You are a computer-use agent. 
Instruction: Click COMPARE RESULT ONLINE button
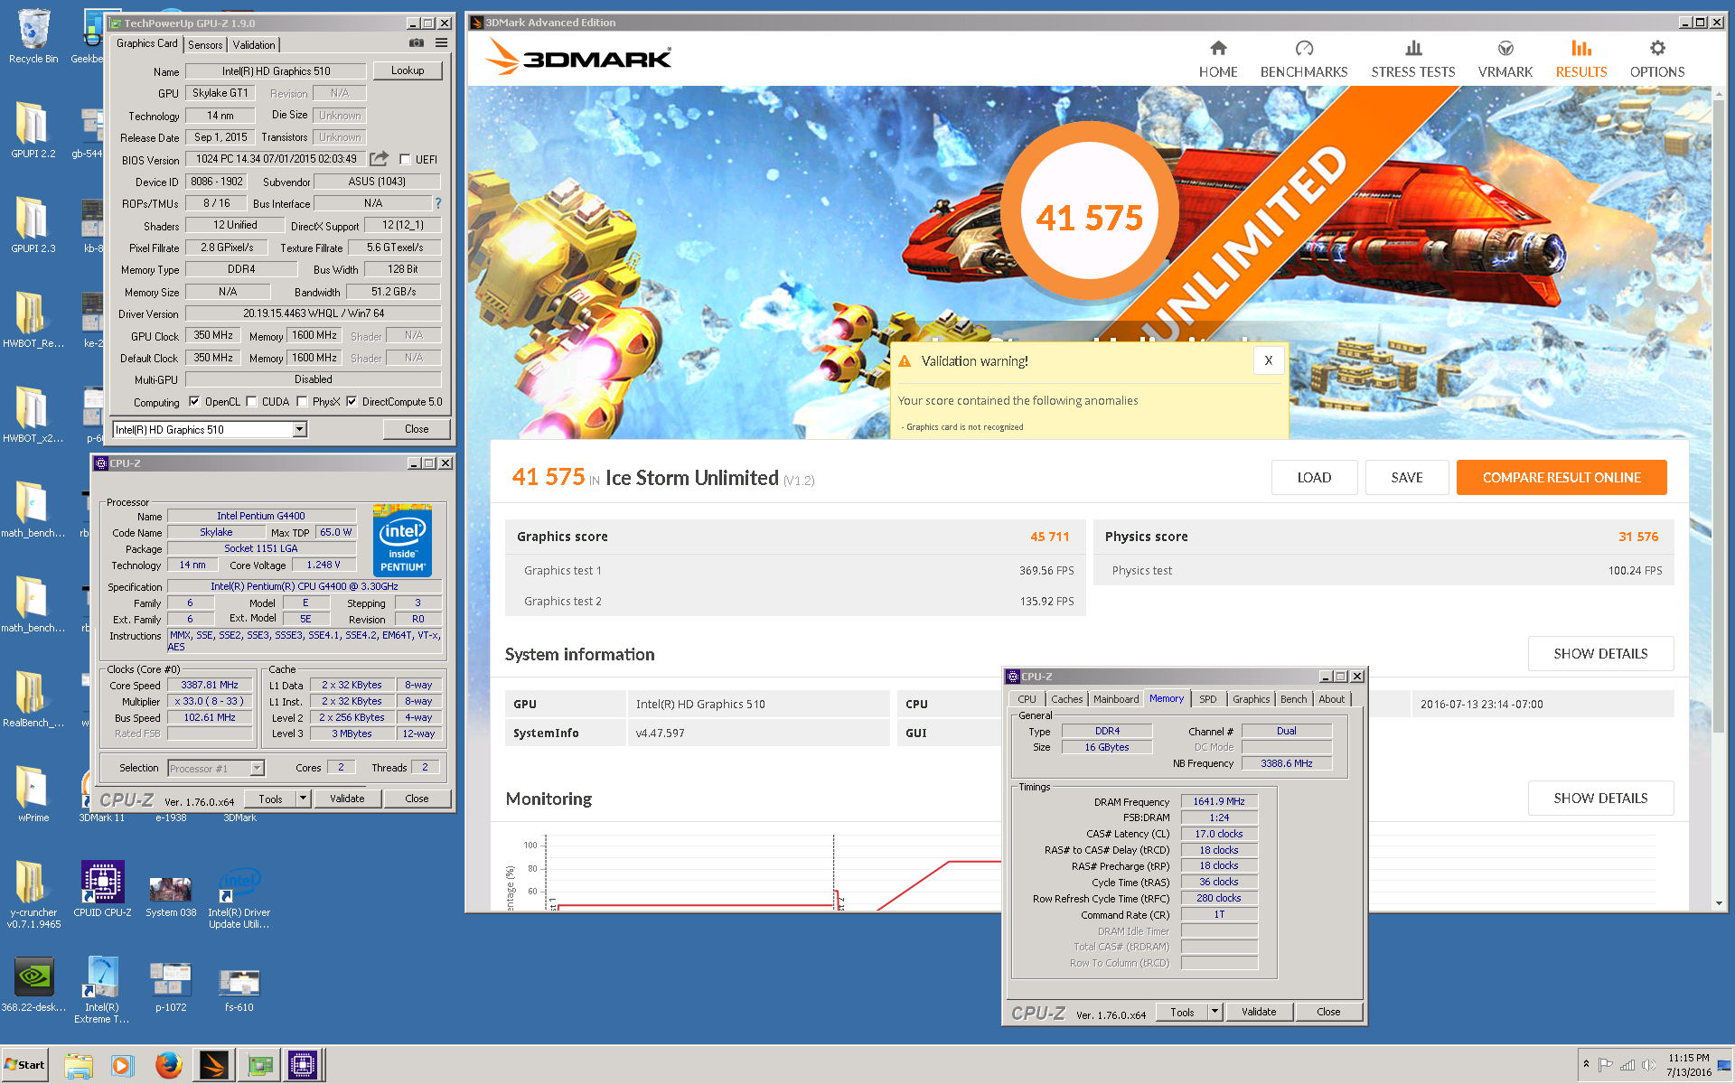(1561, 477)
